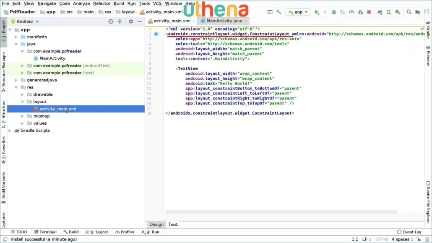Open the Profiler tool window
432x243 pixels.
pos(125,232)
